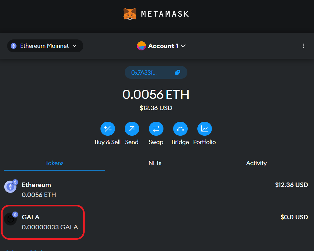Click the Account 1 avatar icon
314x251 pixels.
coord(141,46)
